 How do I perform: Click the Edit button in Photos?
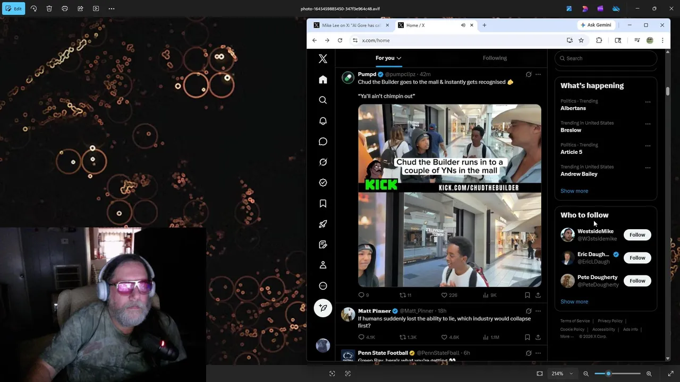coord(14,8)
